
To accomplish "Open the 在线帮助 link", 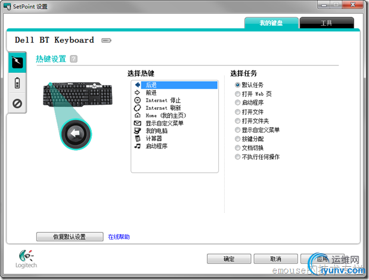I will click(119, 237).
